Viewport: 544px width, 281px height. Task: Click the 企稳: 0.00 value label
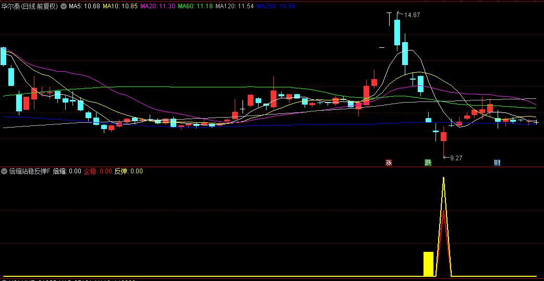98,171
